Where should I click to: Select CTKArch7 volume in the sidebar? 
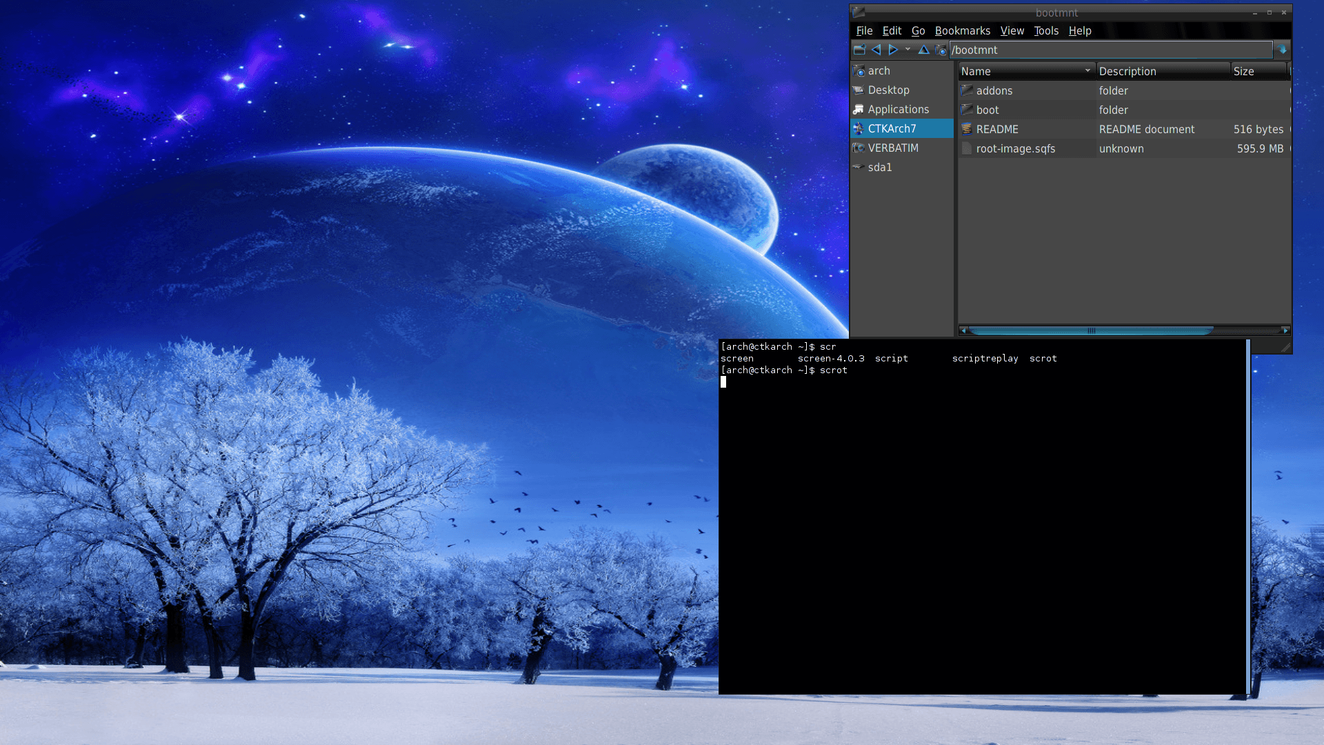coord(902,128)
